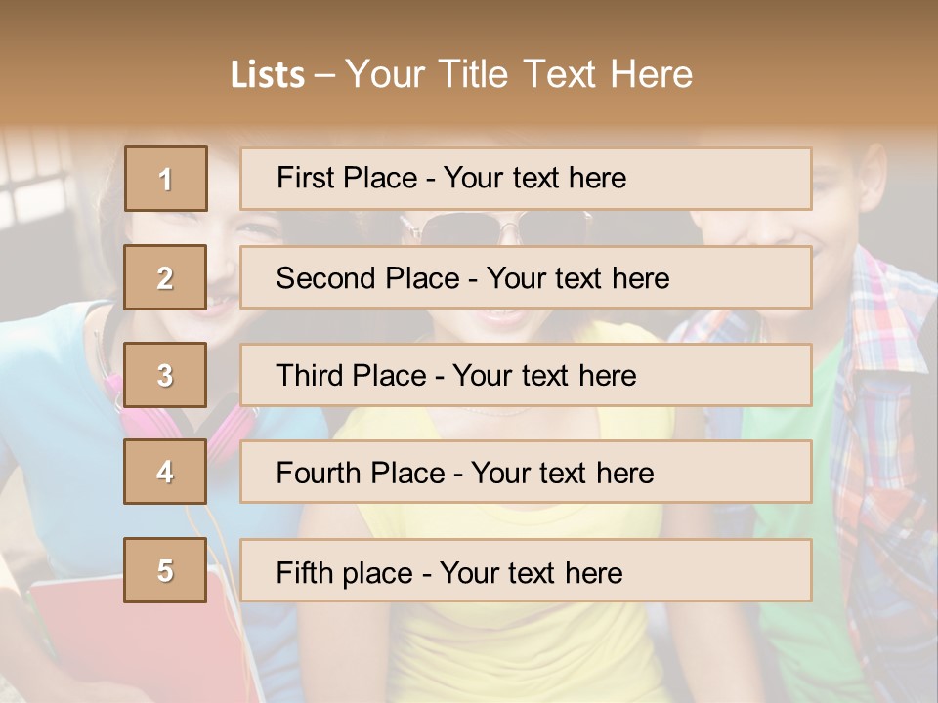Click the yellow shirt in the background photo

508,644
